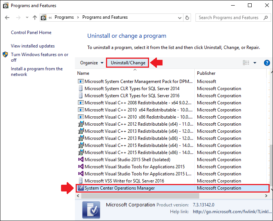This screenshot has height=221, width=273.
Task: Click the horizontal scrollbar right arrow
Action: [x=266, y=196]
